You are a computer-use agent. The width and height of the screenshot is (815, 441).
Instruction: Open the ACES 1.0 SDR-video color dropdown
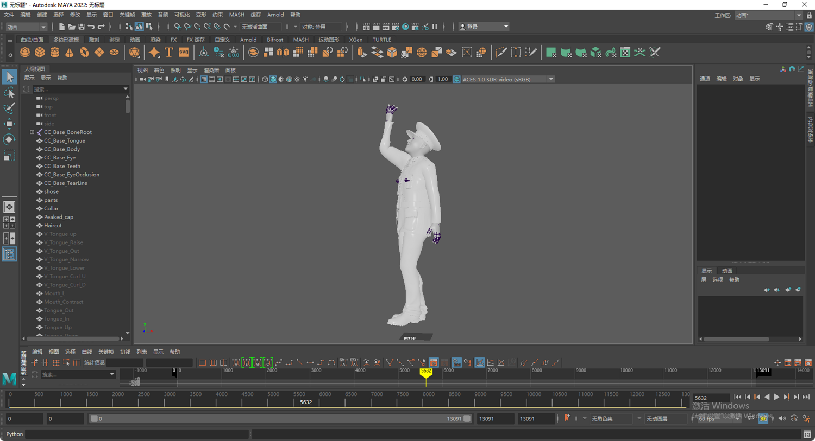pos(551,79)
